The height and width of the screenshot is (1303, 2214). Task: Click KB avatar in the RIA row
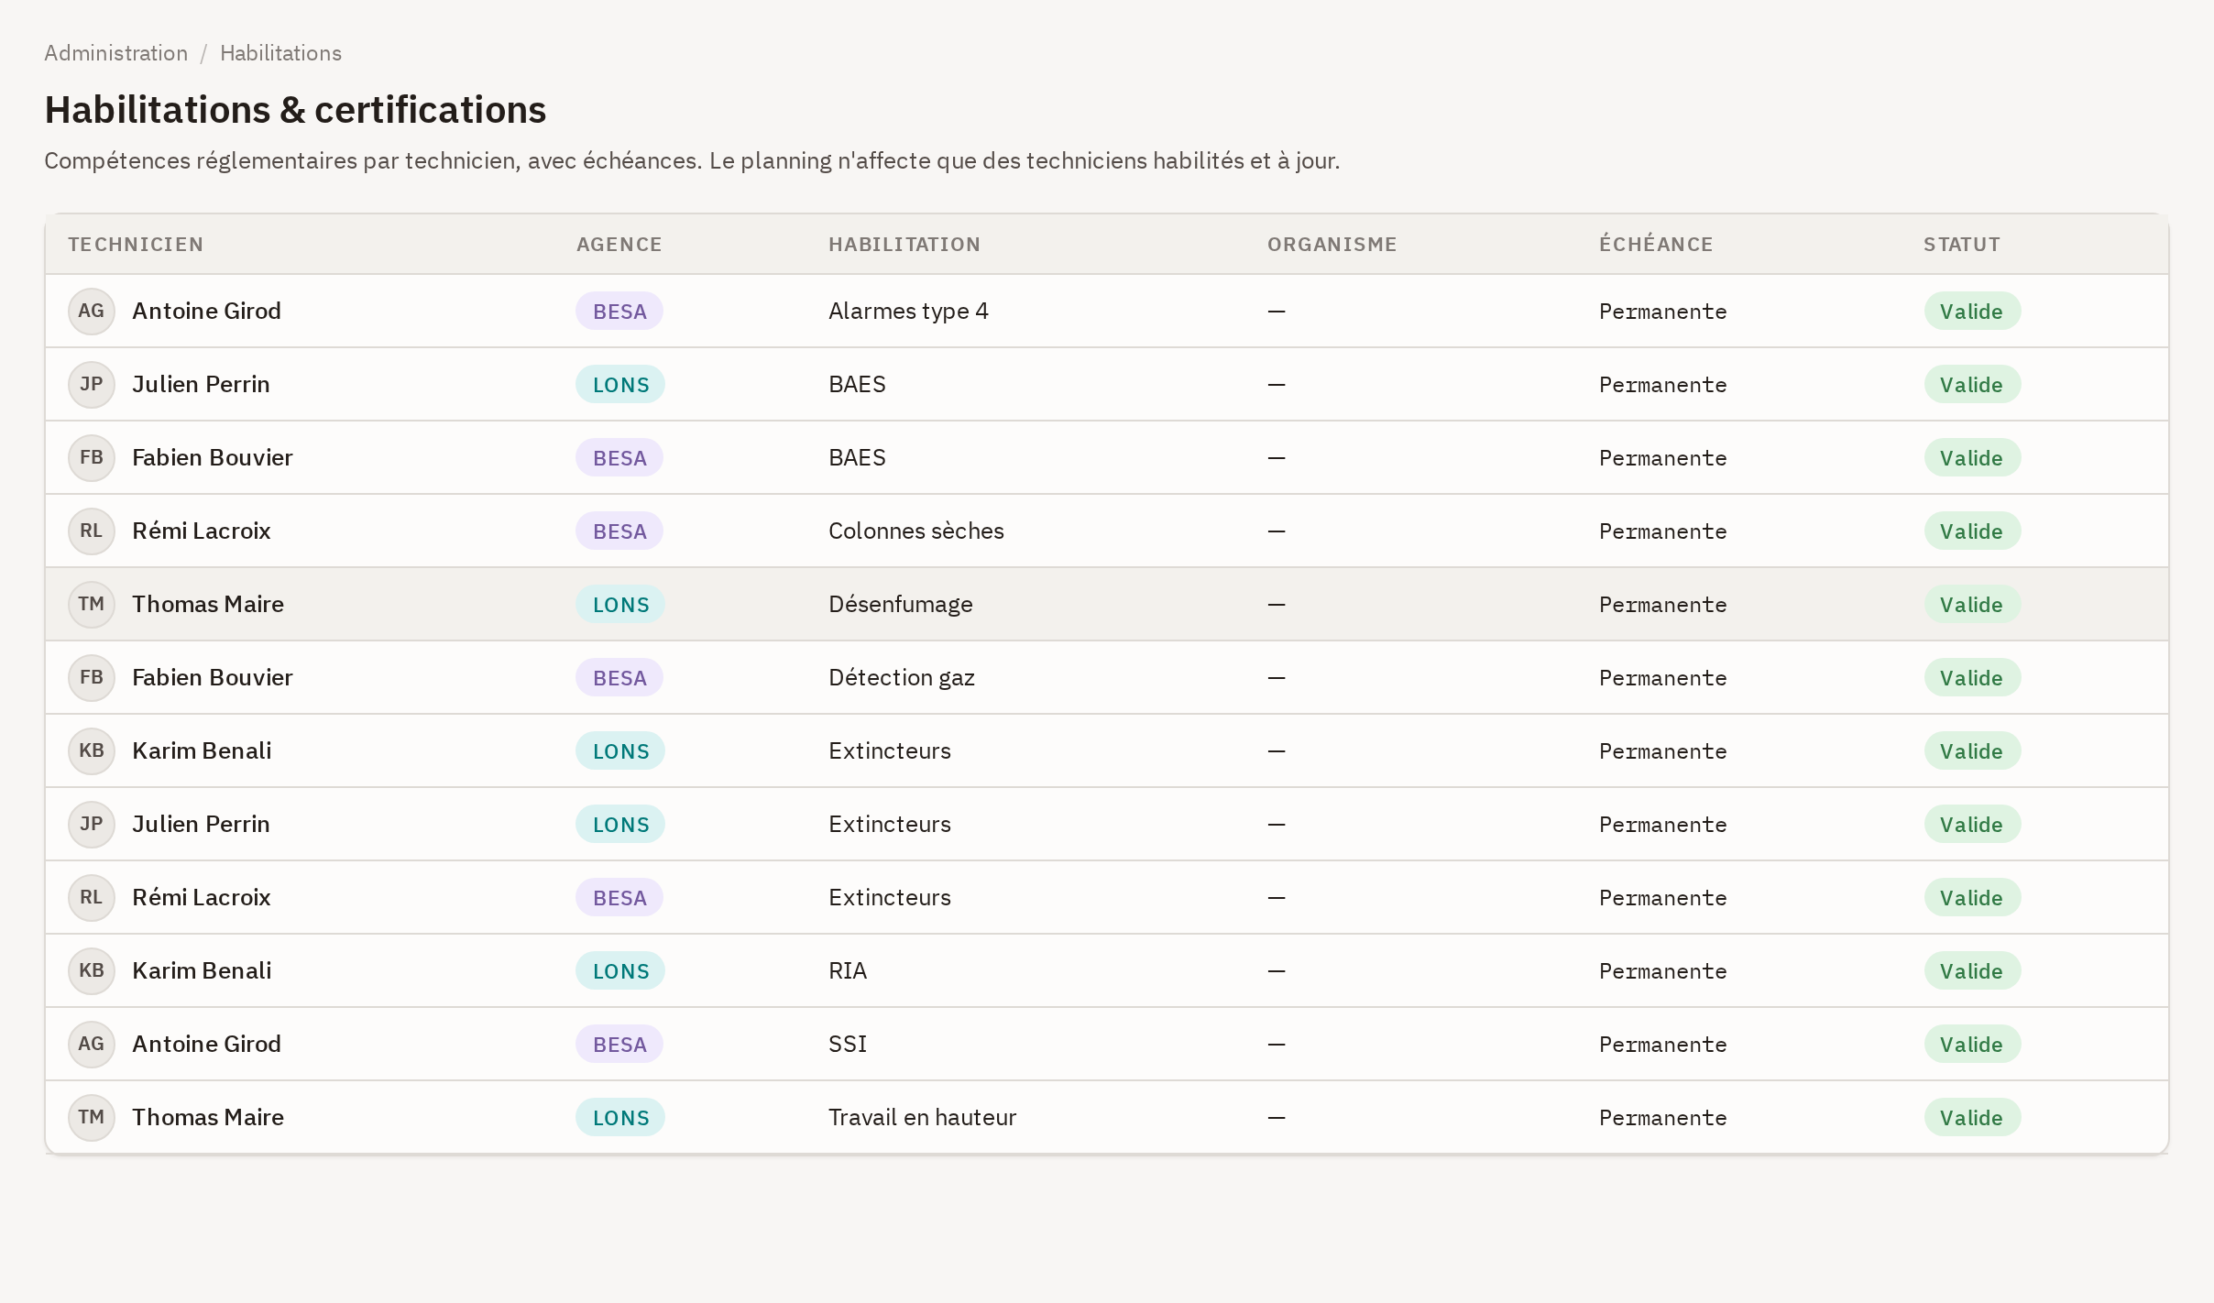[x=92, y=970]
